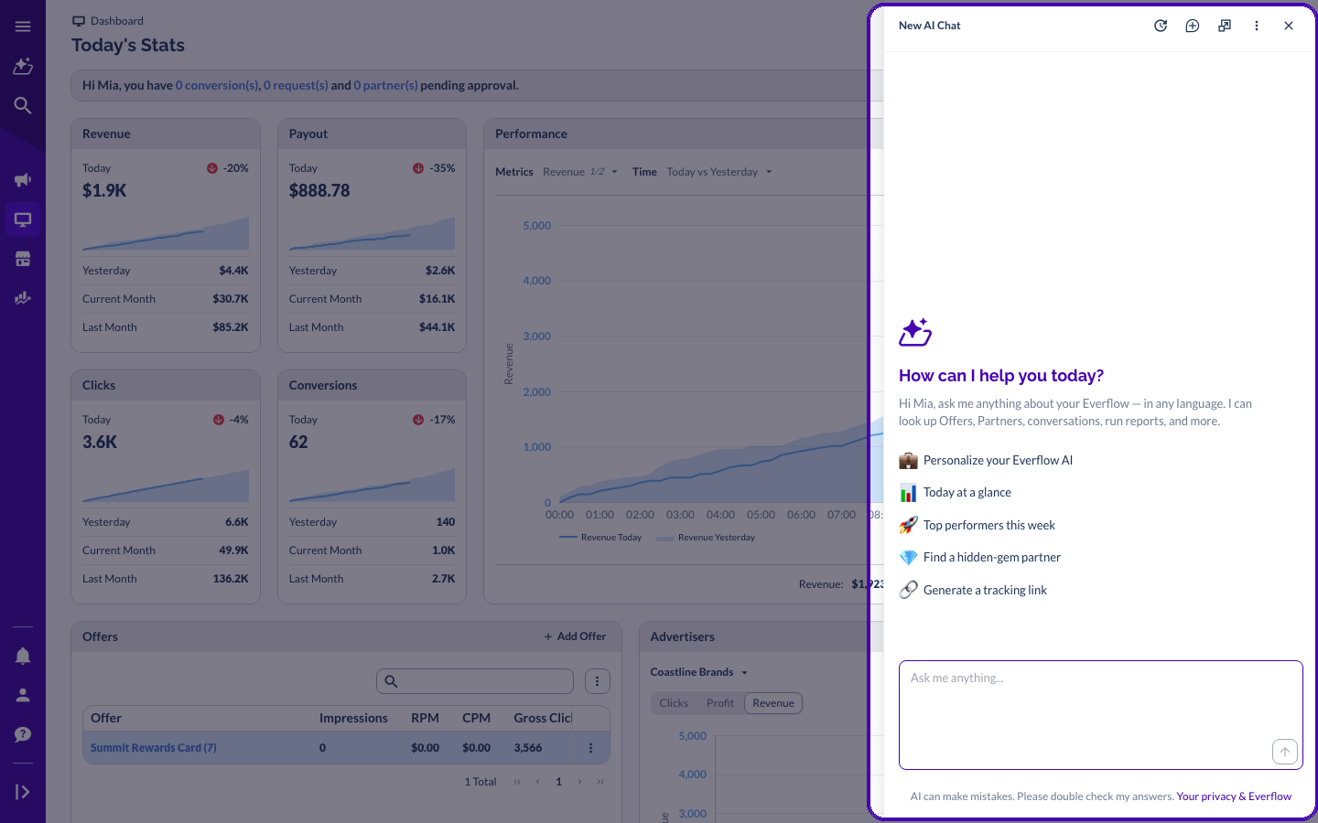This screenshot has height=823, width=1318.
Task: Go to next page in Offers pagination
Action: (579, 782)
